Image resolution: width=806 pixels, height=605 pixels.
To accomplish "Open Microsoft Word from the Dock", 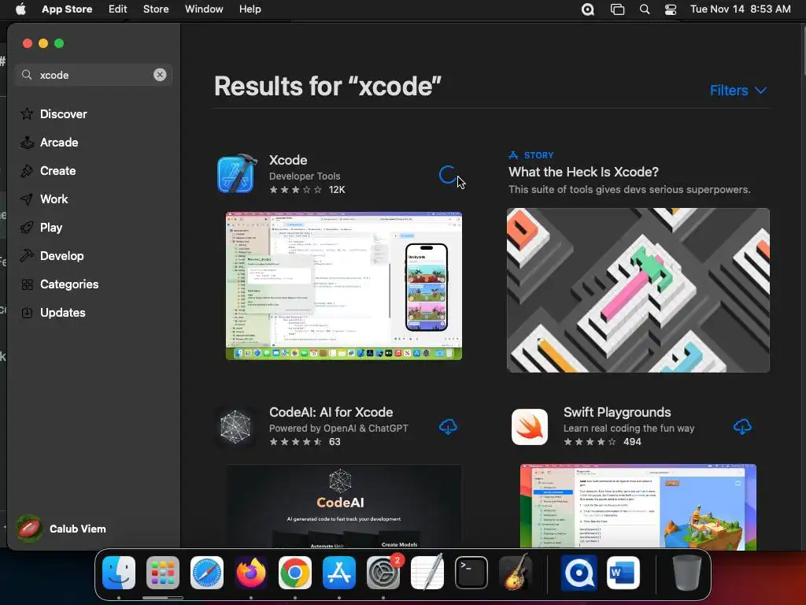I will pyautogui.click(x=623, y=573).
